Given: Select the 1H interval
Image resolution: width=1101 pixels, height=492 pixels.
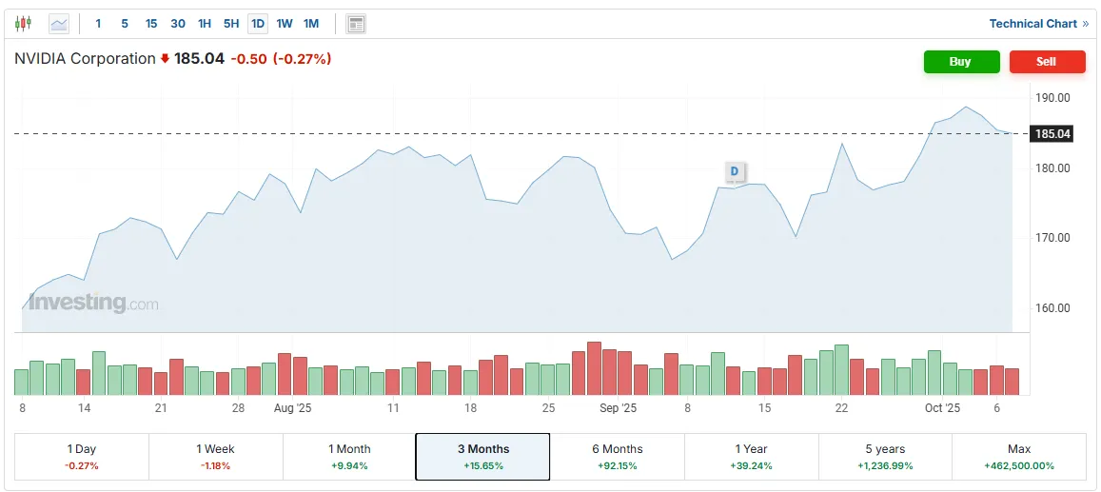Looking at the screenshot, I should click(x=205, y=24).
